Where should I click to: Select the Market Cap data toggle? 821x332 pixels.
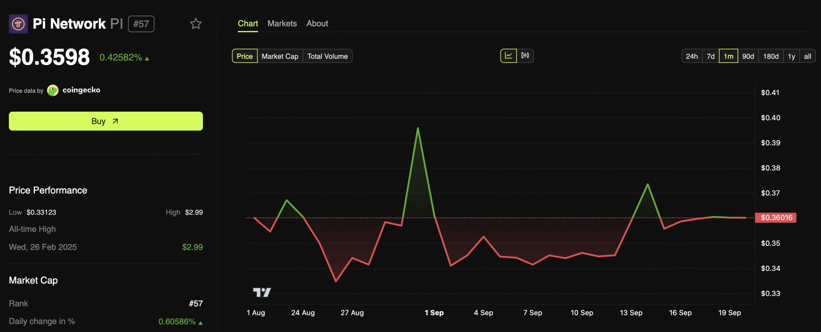[280, 56]
